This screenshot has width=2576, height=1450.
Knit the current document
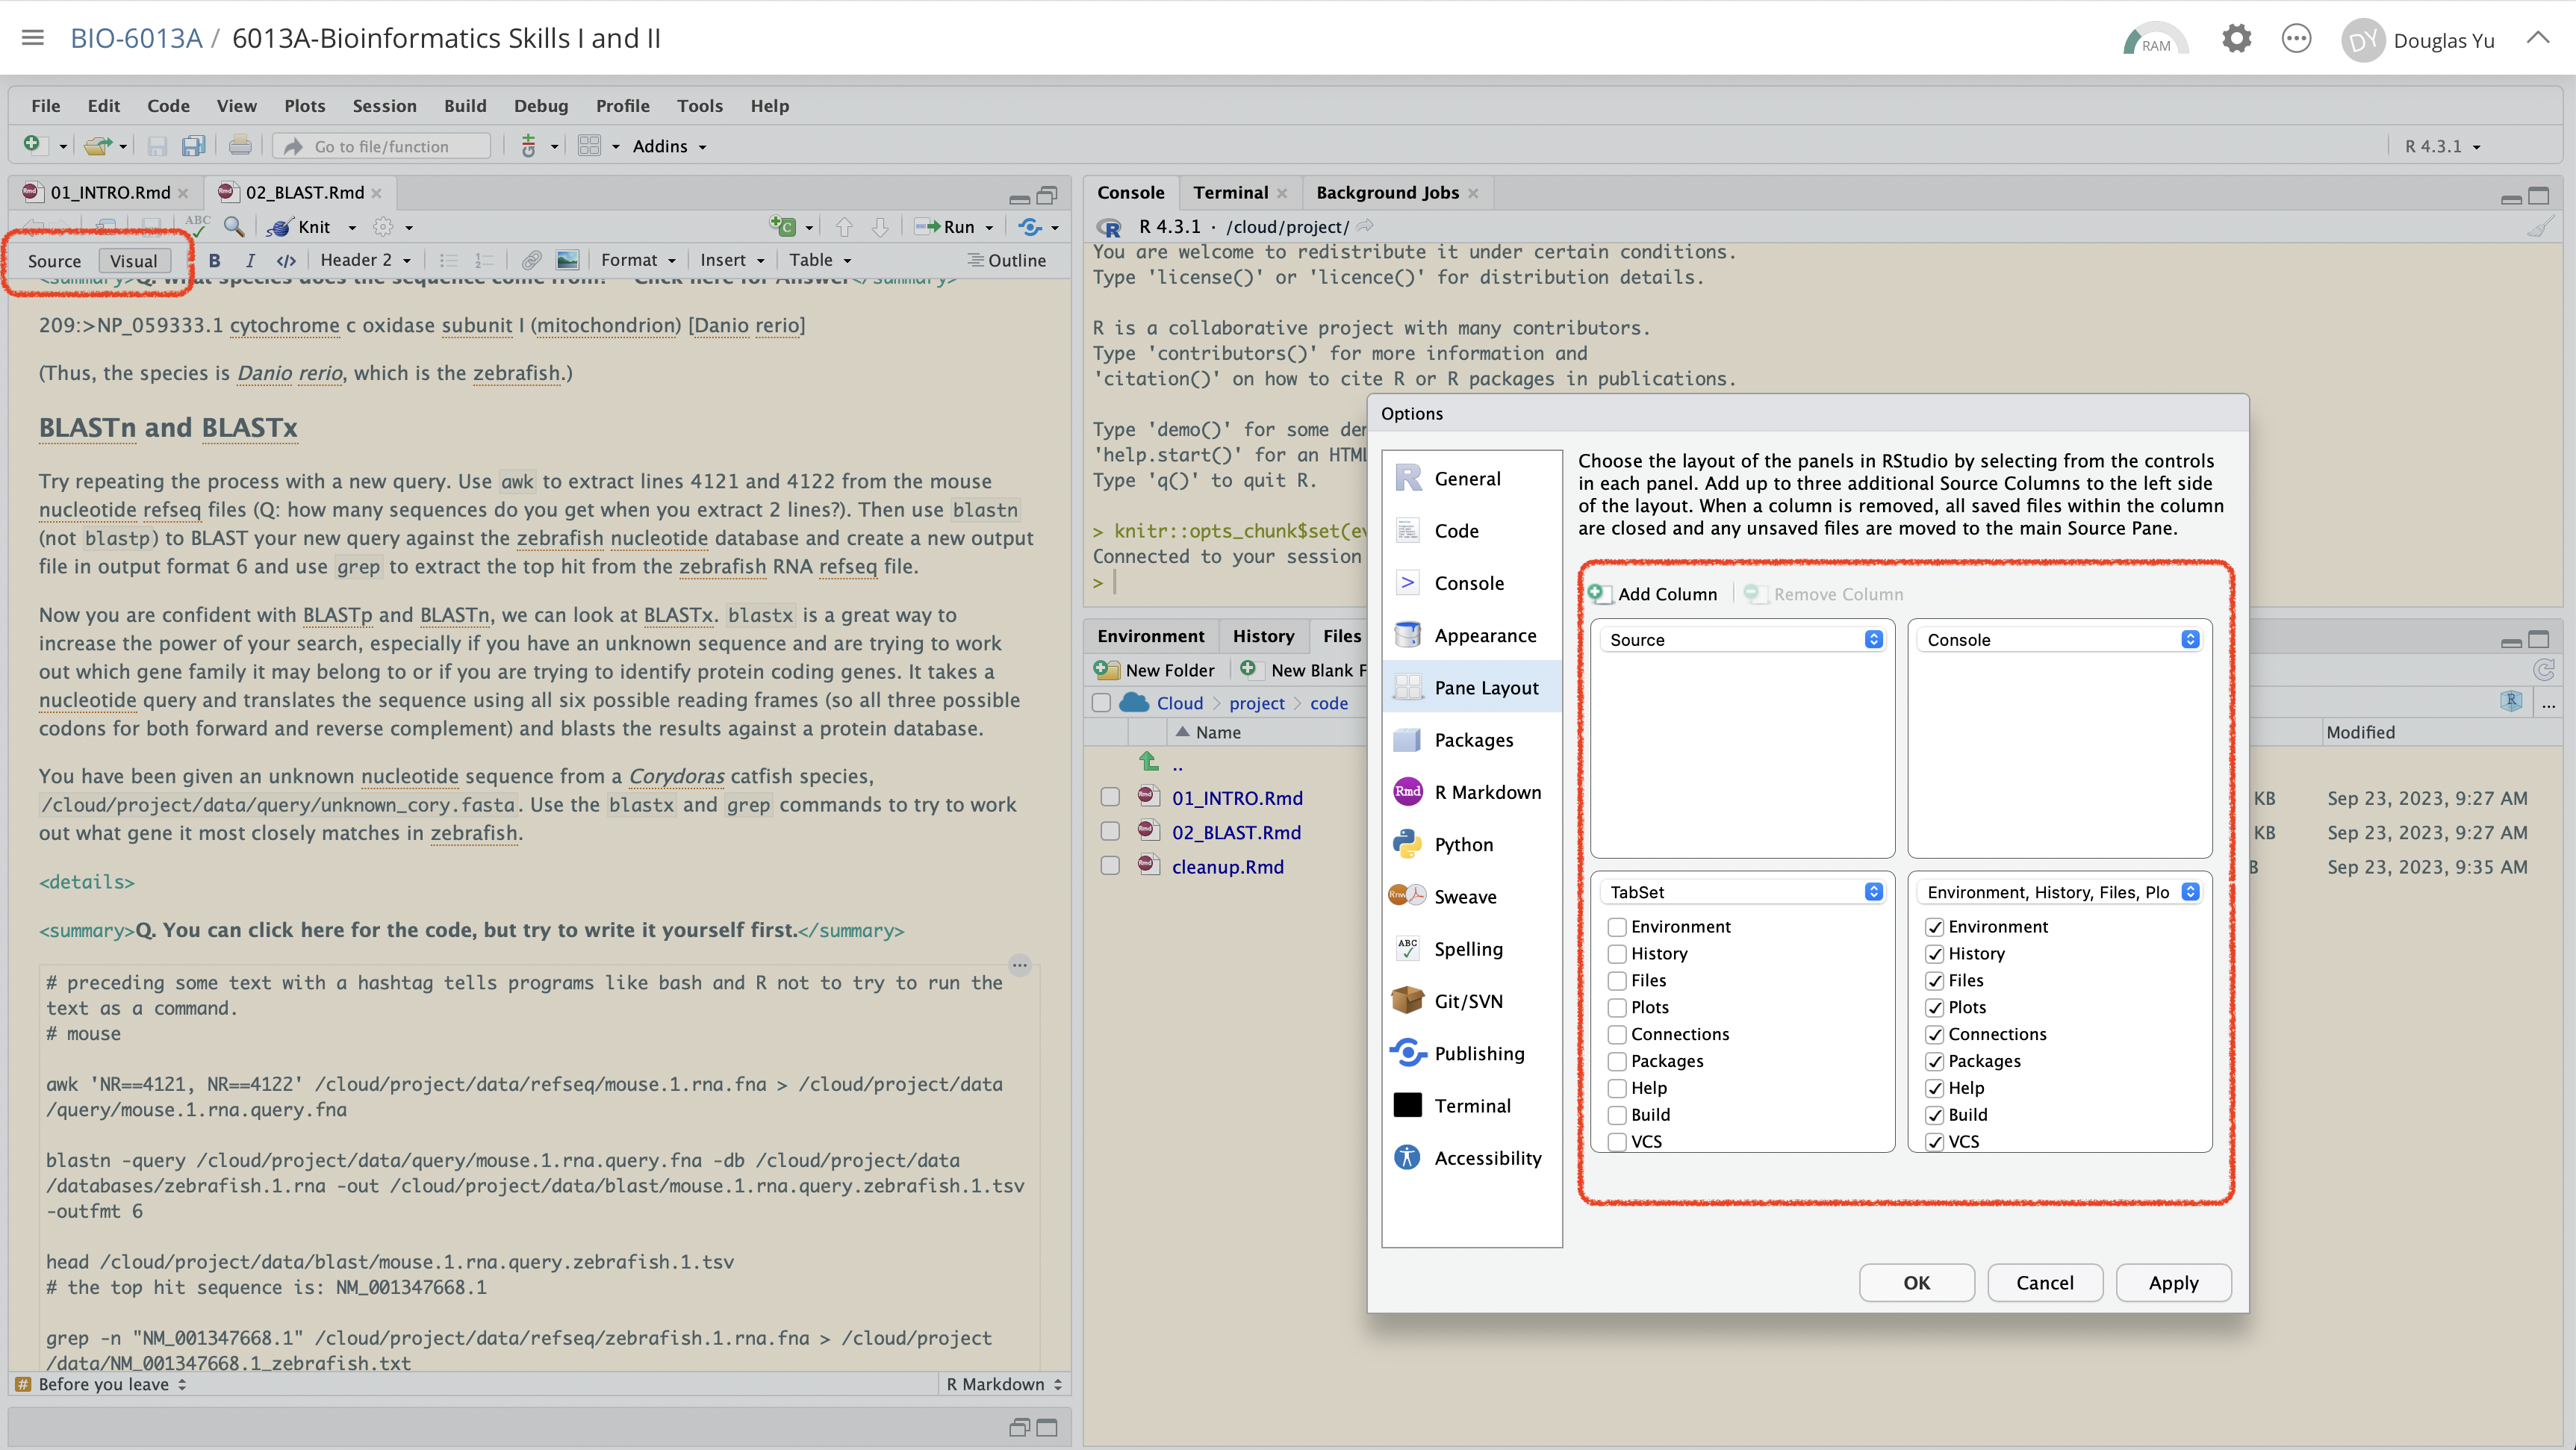point(301,227)
